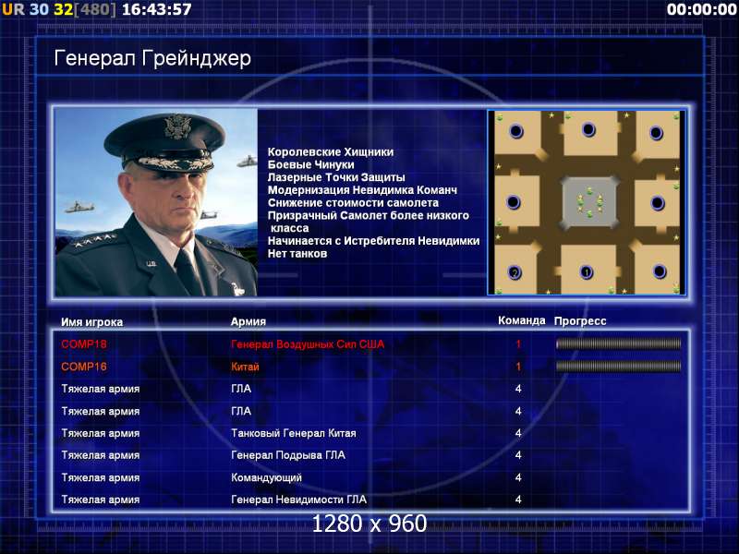Select the middle-right start position on minimap

coord(658,203)
